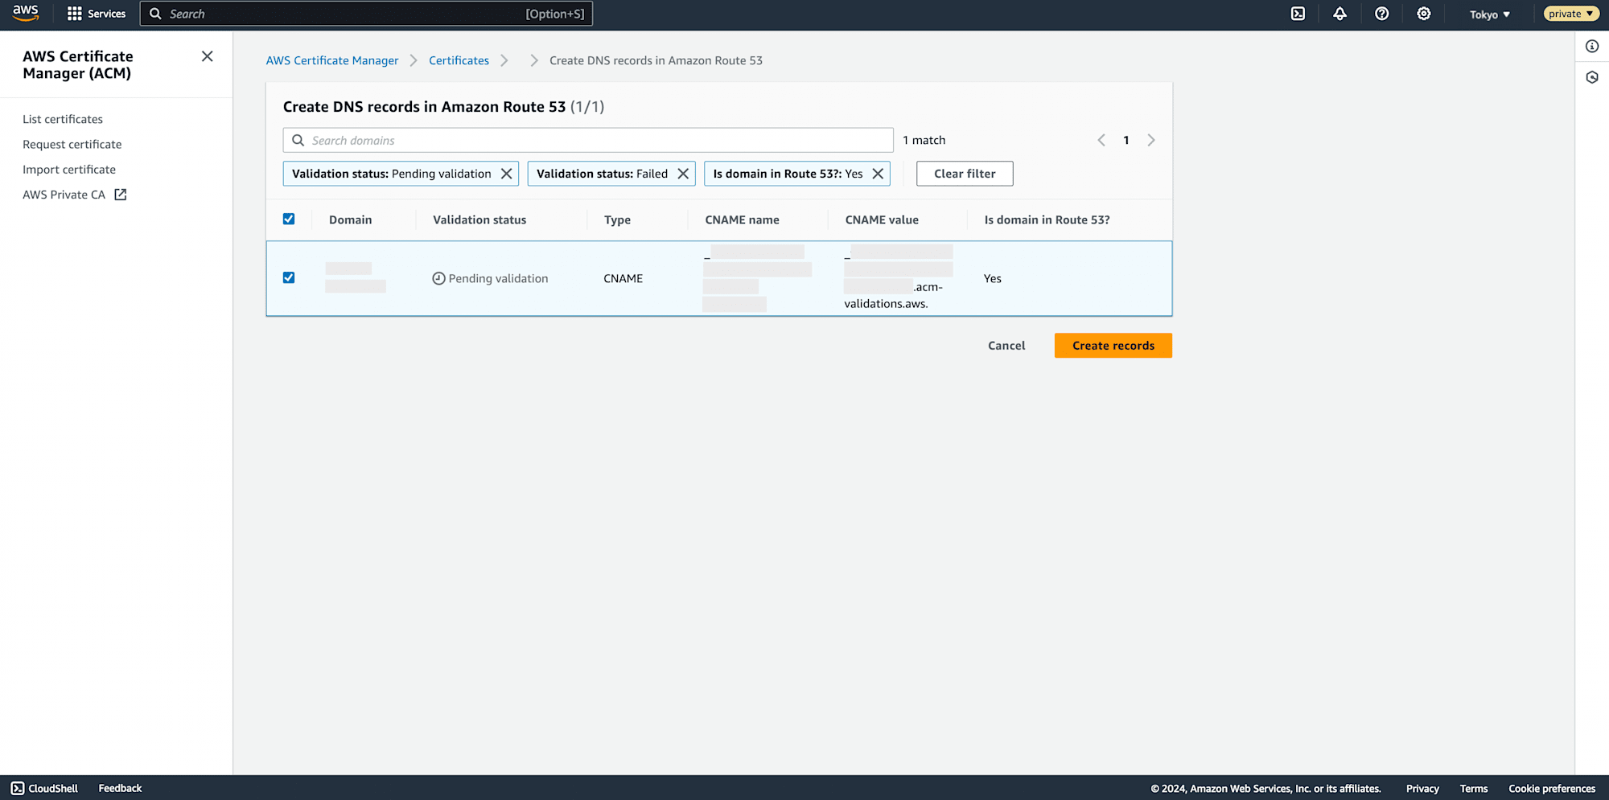Screen dimensions: 1609x800
Task: Go to previous page of results
Action: coord(1101,140)
